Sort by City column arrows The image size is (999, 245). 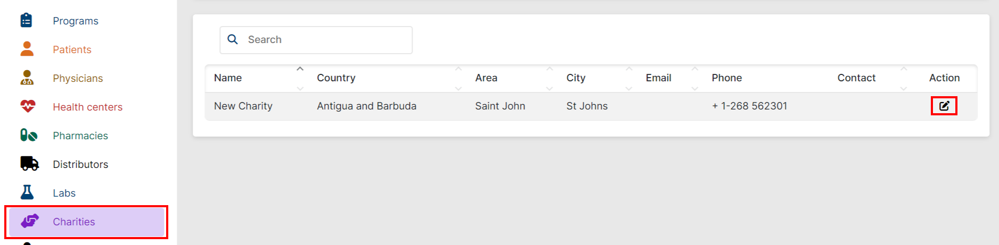tap(629, 78)
